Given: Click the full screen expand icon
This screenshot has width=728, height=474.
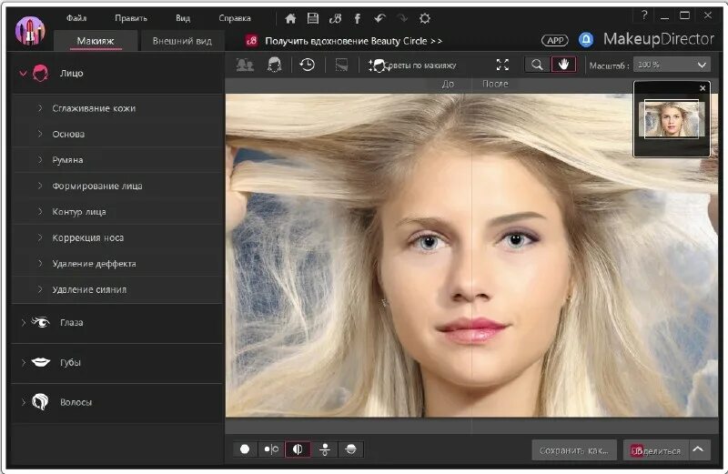Looking at the screenshot, I should pyautogui.click(x=502, y=65).
